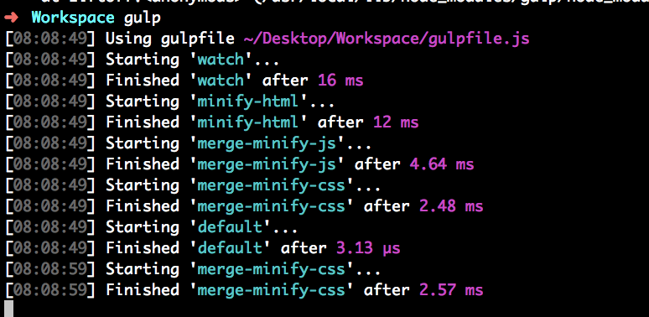Screen dimensions: 649x317
Task: Click 'watch' in the Finished line
Action: click(x=221, y=81)
